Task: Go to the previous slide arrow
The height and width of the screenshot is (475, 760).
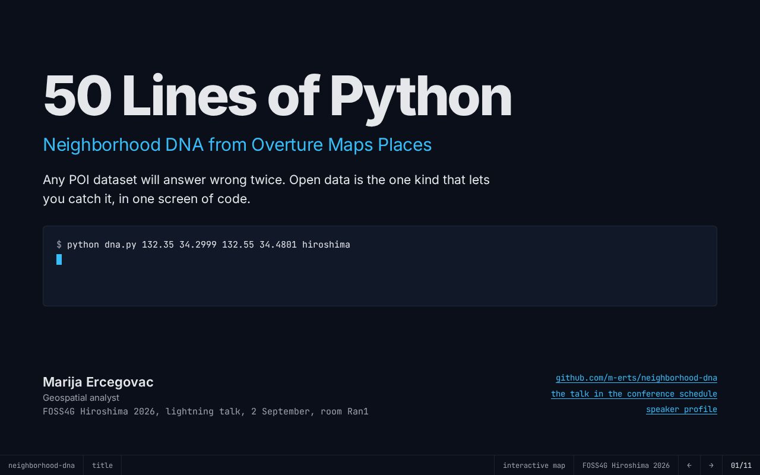Action: 689,465
